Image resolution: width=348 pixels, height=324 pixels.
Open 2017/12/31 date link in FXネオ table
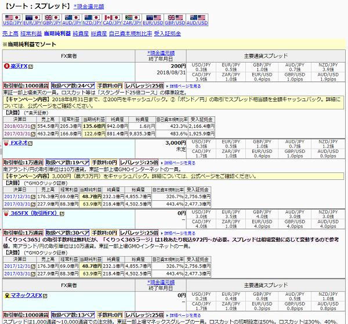(17, 197)
